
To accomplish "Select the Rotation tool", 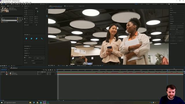I will pyautogui.click(x=10, y=4).
